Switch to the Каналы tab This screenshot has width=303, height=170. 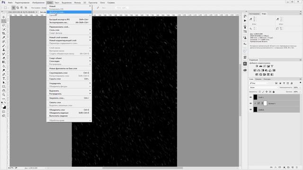(x=258, y=79)
